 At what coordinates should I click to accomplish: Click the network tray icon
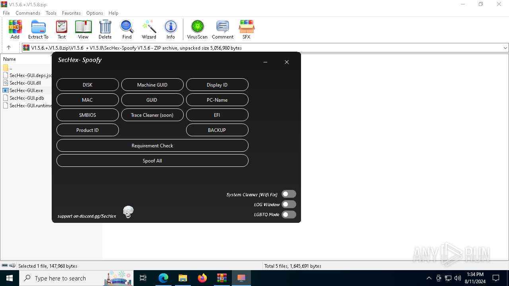coord(448,278)
